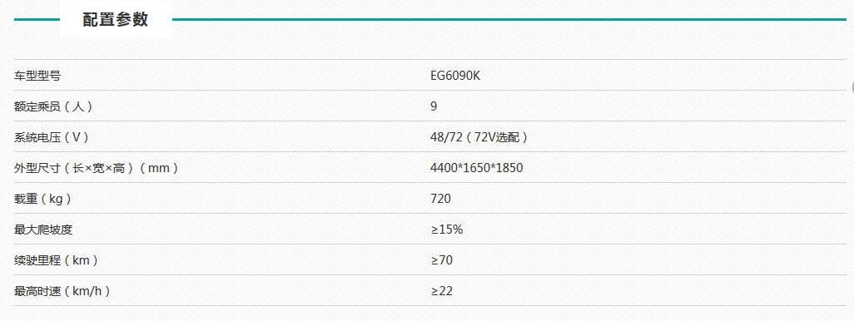Select the 额定乘员（人）label
The width and height of the screenshot is (854, 321).
coord(53,106)
